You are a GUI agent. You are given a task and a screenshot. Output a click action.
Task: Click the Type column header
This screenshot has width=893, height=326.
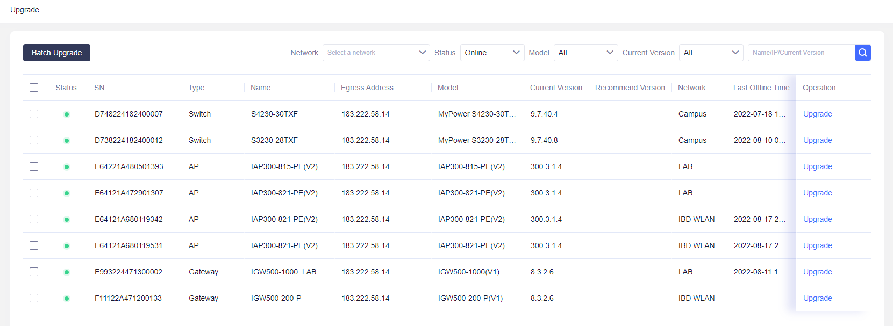tap(196, 88)
